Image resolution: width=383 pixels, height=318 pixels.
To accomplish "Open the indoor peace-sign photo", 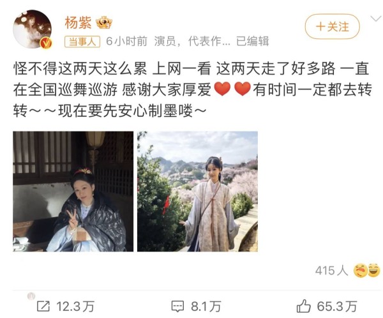I will (x=73, y=192).
